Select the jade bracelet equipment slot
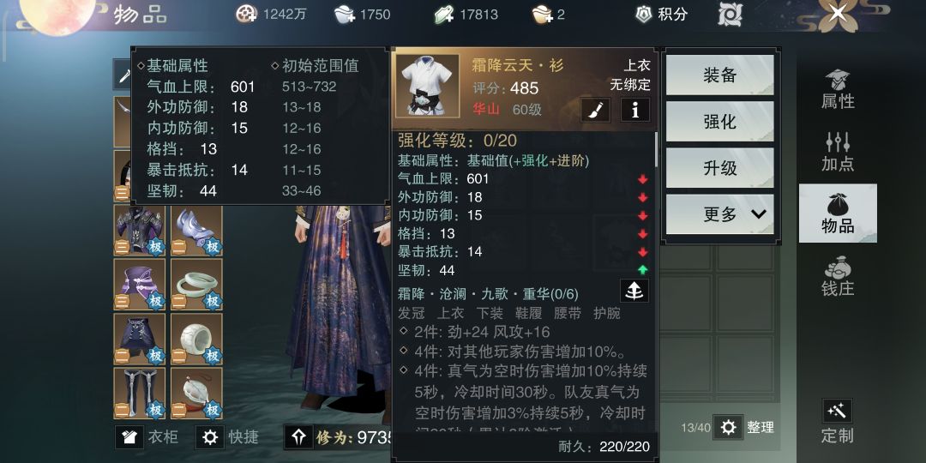This screenshot has height=463, width=926. 196,284
